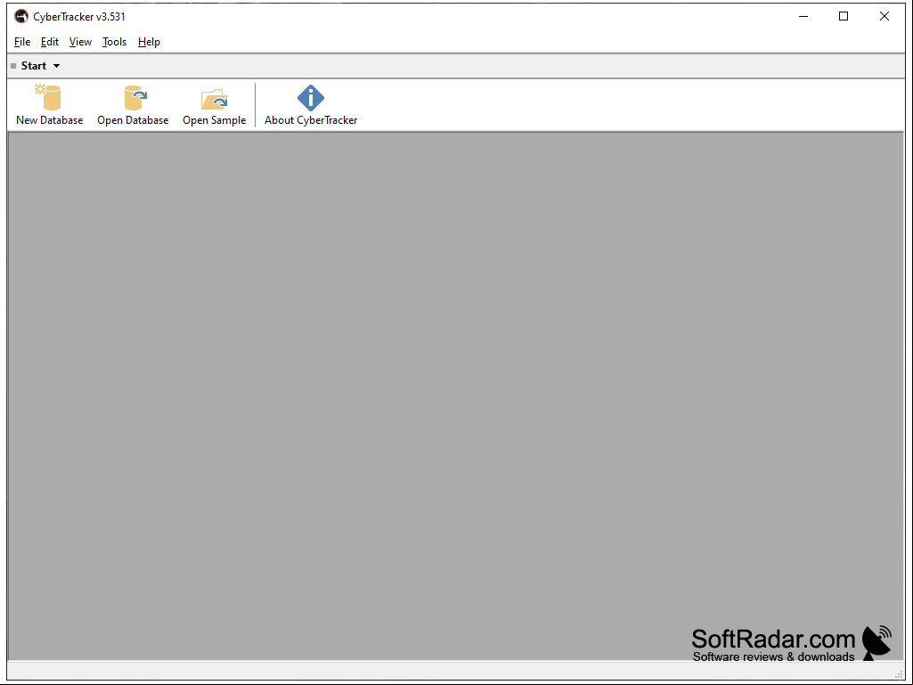Expand the Start dropdown arrow
Screen dimensions: 913x685
tap(56, 66)
